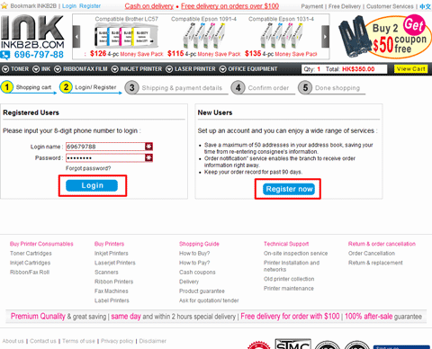Click the Register now button

tap(289, 189)
